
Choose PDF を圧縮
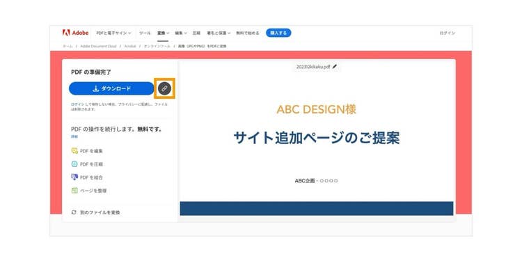coord(87,164)
